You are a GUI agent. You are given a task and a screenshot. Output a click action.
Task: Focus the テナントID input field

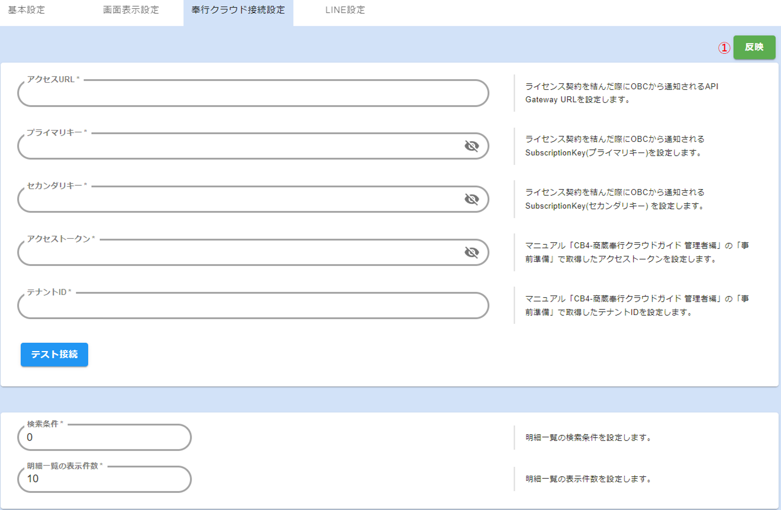(253, 306)
